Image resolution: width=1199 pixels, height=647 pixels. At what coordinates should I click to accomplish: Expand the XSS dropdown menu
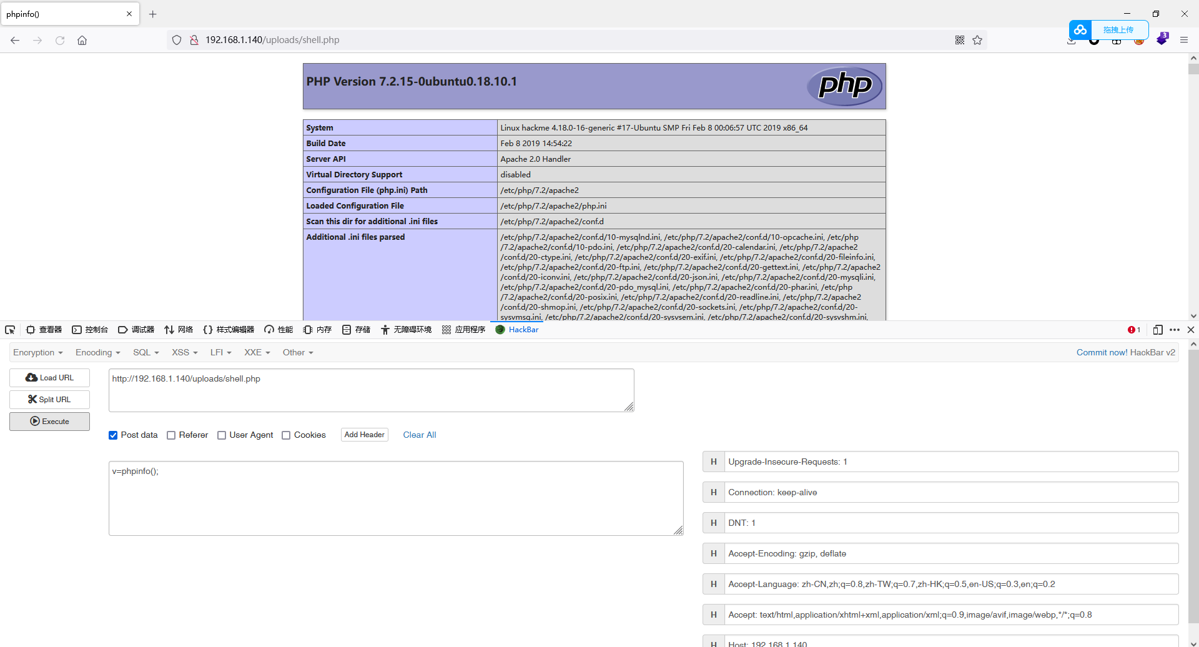184,352
